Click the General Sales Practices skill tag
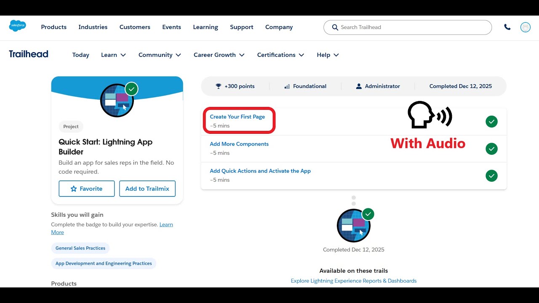This screenshot has width=539, height=303. pyautogui.click(x=80, y=248)
